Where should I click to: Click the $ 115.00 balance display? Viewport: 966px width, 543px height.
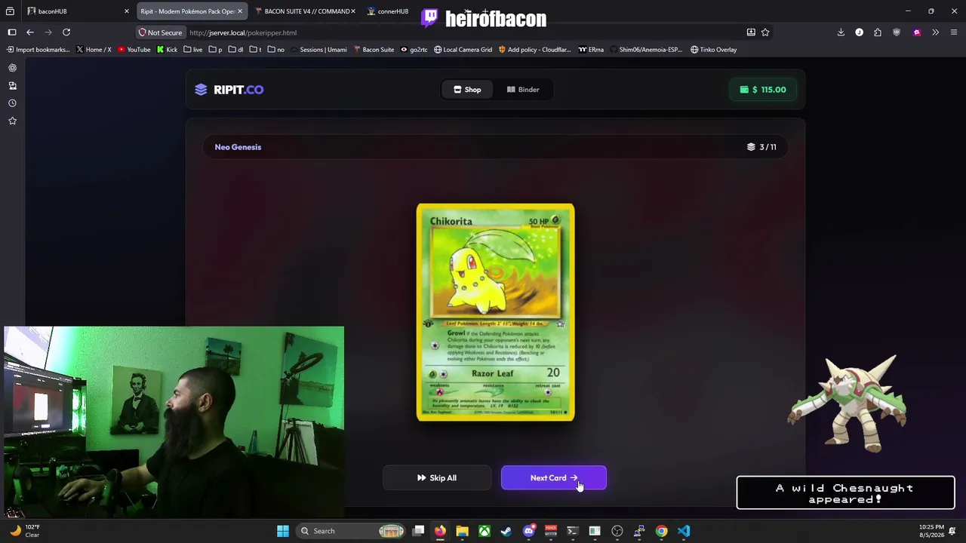click(x=763, y=90)
